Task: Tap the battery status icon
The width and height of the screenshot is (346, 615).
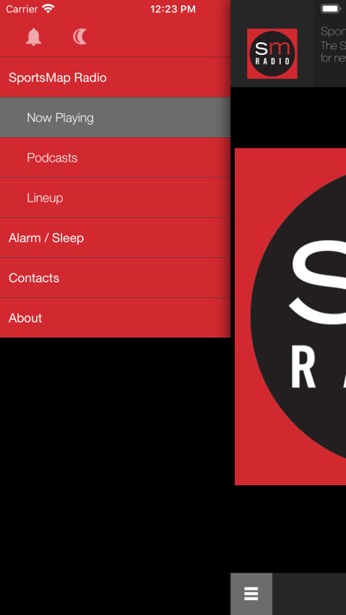Action: point(332,9)
